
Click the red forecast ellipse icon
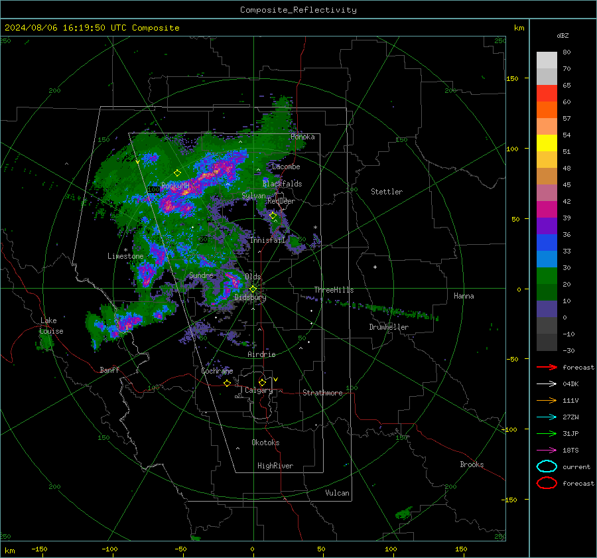pos(547,483)
